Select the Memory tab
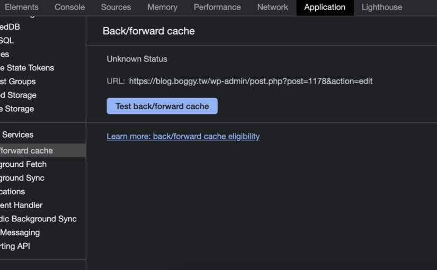The image size is (437, 270). (162, 7)
